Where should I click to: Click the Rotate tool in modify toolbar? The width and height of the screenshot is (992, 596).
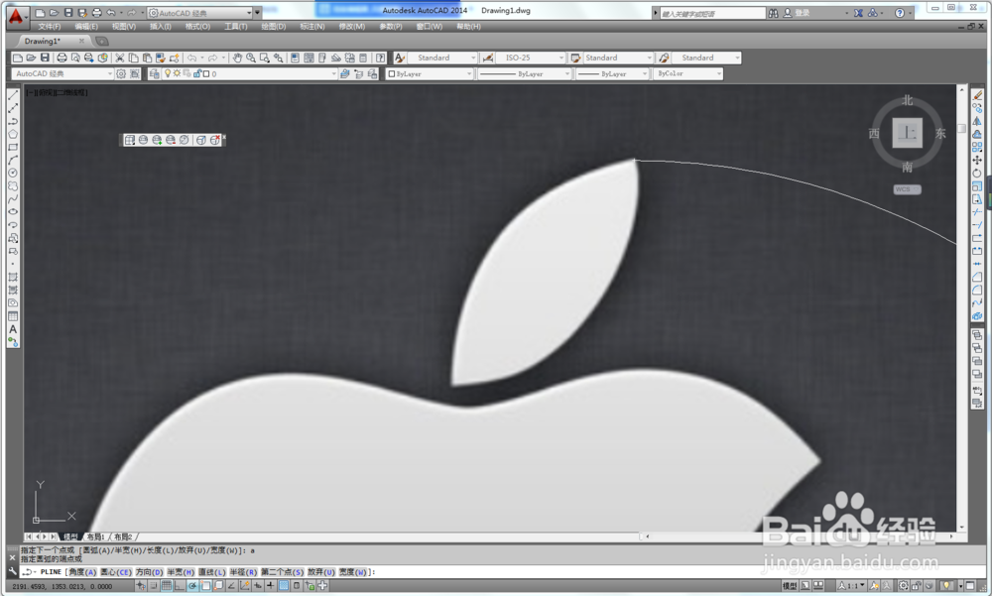point(977,174)
